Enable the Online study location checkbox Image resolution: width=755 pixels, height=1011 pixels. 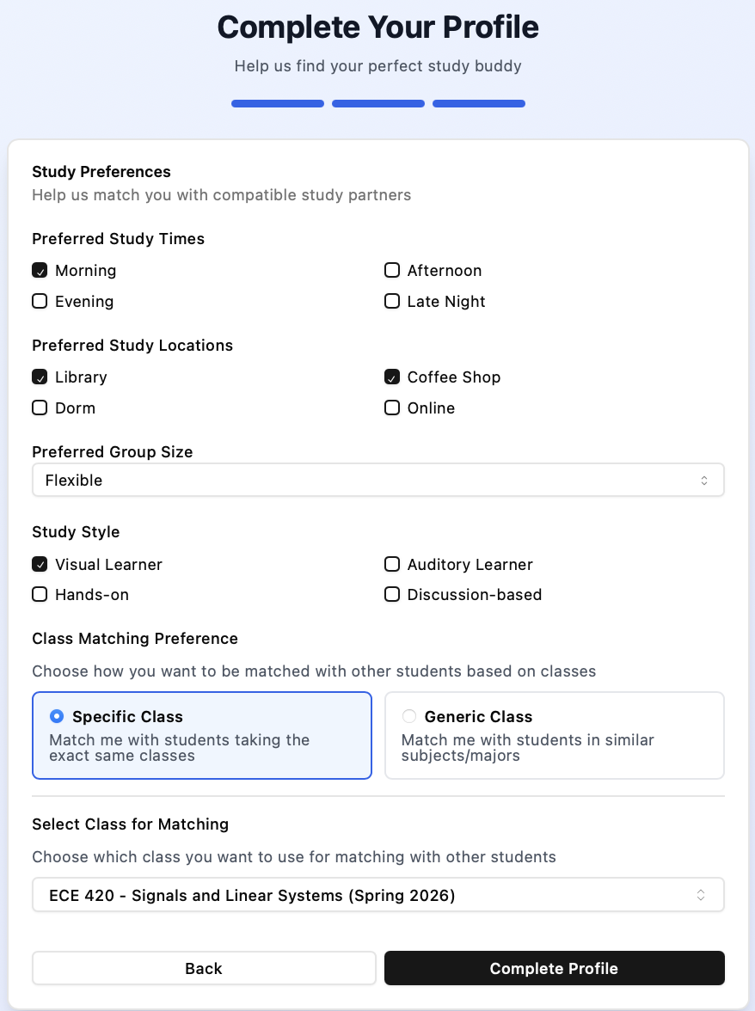392,408
